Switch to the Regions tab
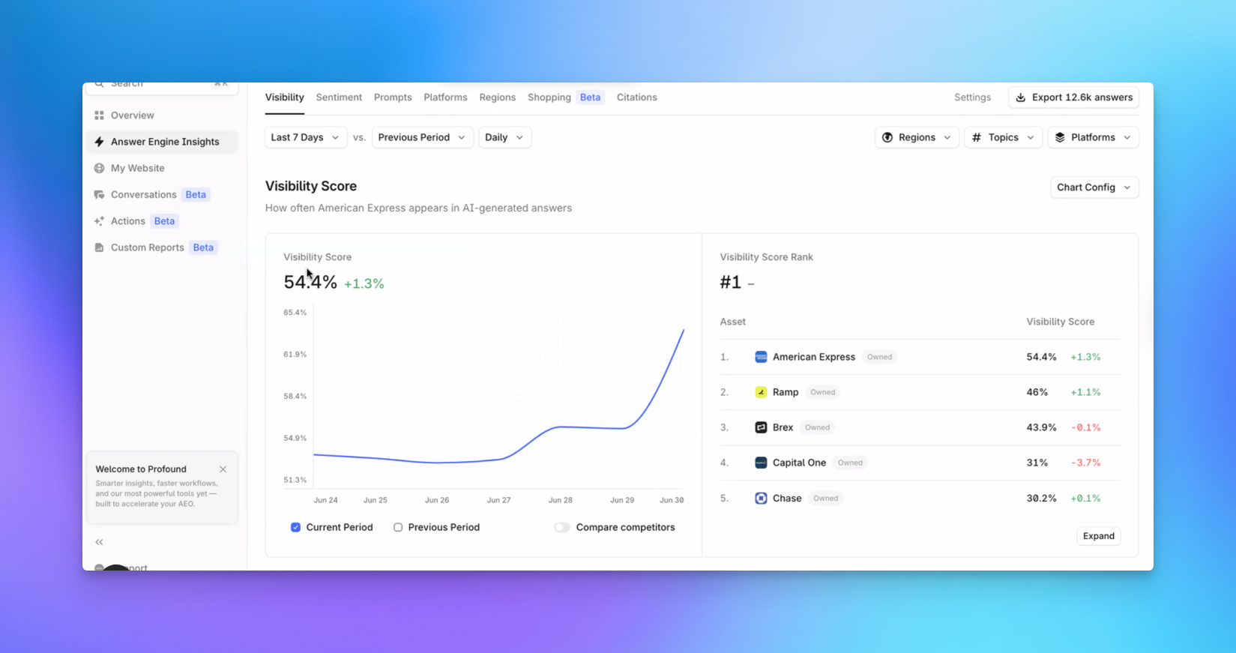The image size is (1236, 653). (x=498, y=97)
